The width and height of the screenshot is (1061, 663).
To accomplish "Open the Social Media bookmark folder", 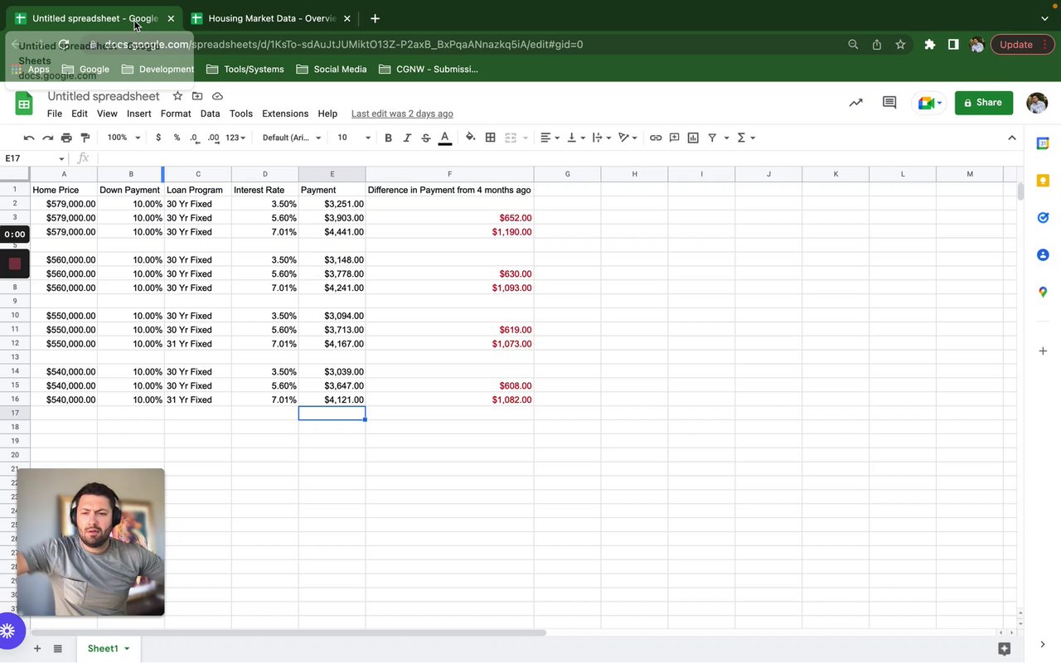I will pyautogui.click(x=331, y=70).
